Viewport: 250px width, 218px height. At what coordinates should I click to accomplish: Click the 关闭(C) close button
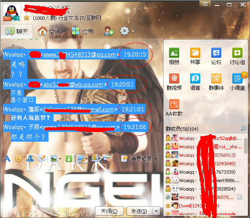tap(109, 211)
